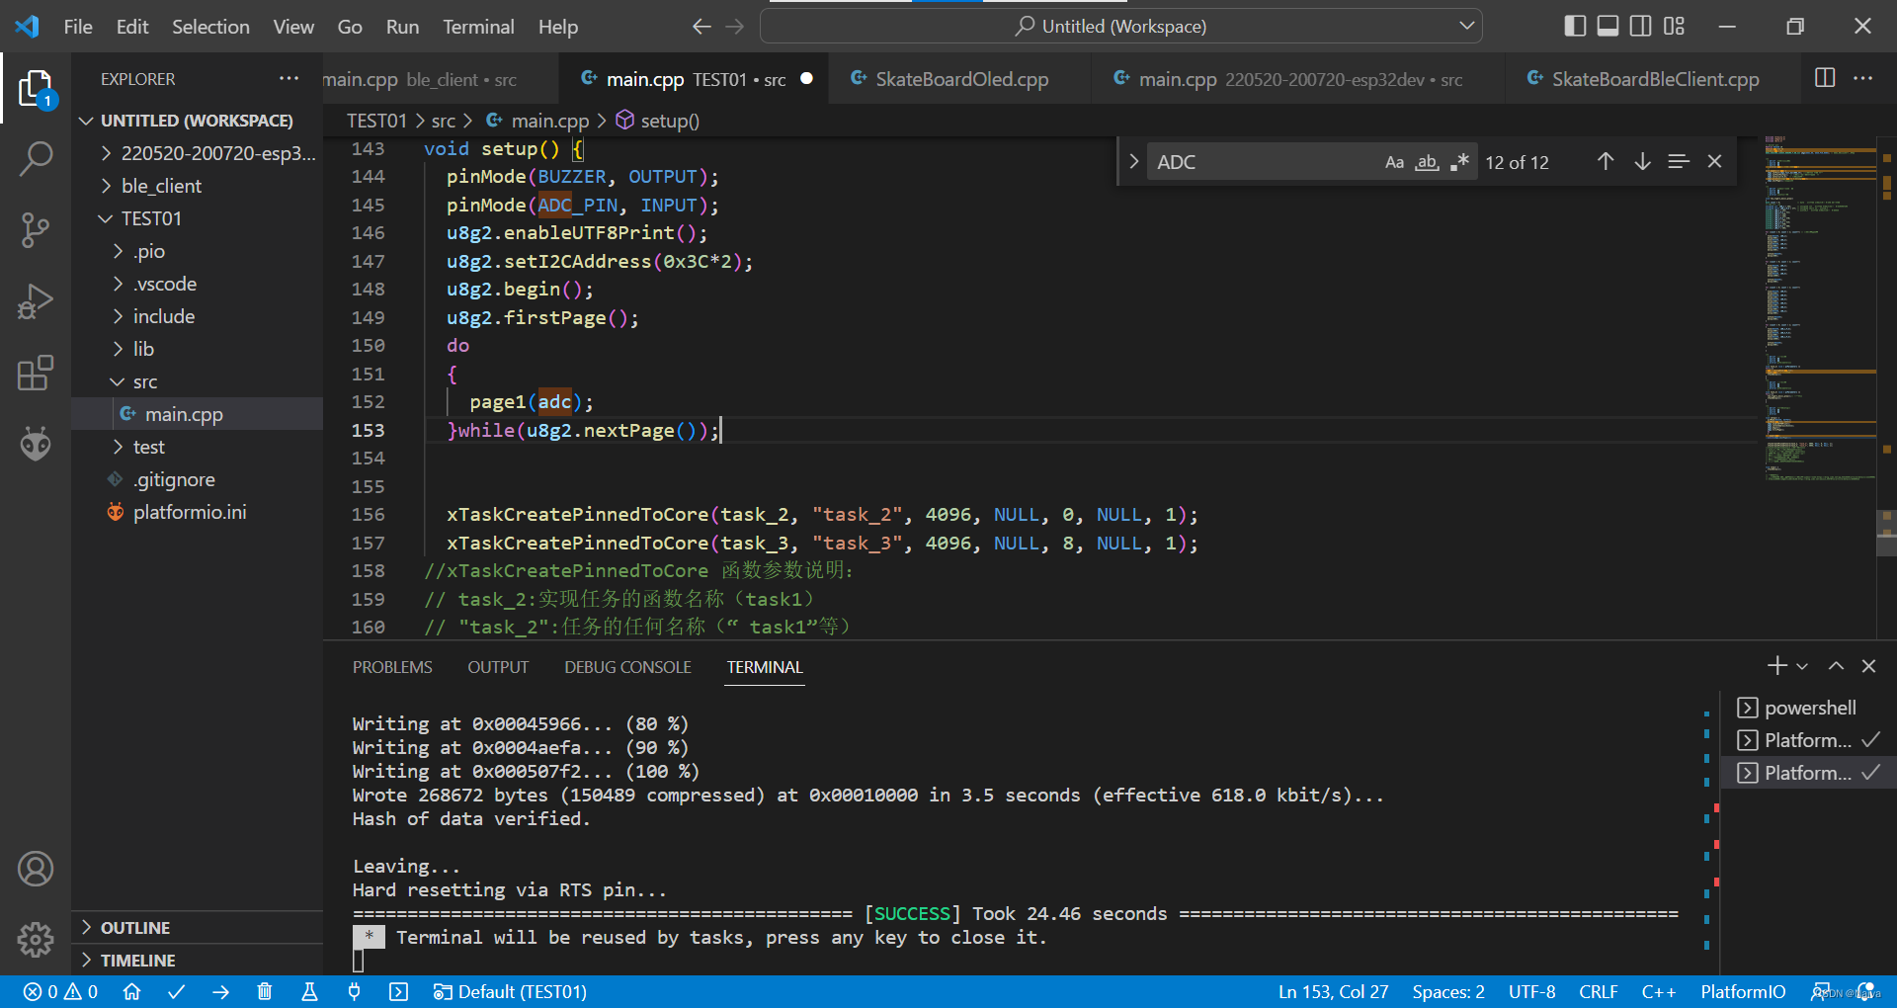1897x1008 pixels.
Task: Open the Explorer view in activity bar
Action: [x=36, y=89]
